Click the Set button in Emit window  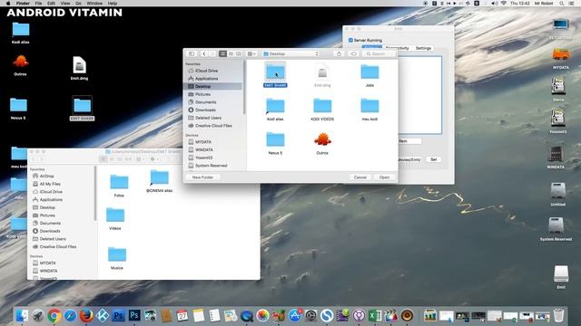(x=434, y=159)
